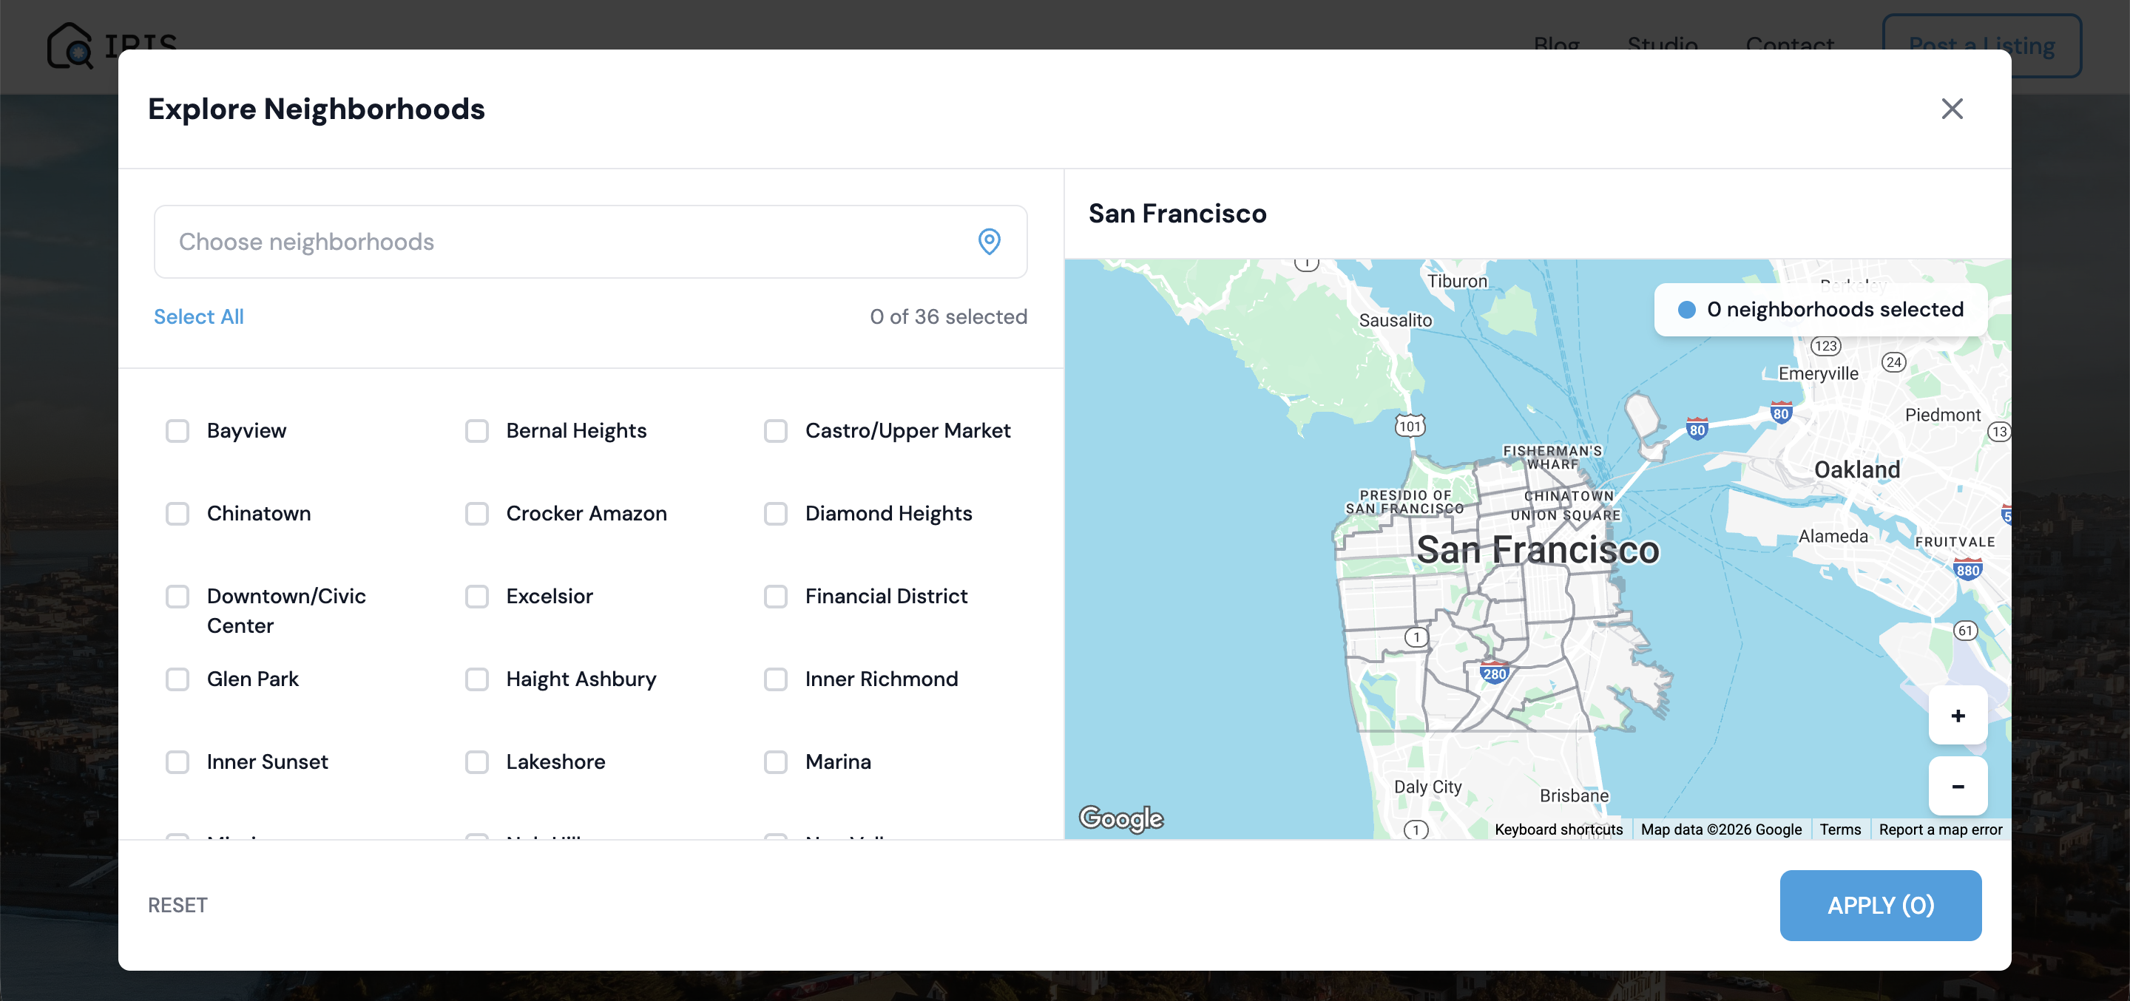The image size is (2130, 1001).
Task: Click the location pin icon in search field
Action: pyautogui.click(x=989, y=241)
